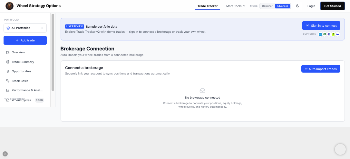Screen dimensions: 350x159
Task: Click the purple asterisk brokerage logo
Action: click(x=329, y=34)
